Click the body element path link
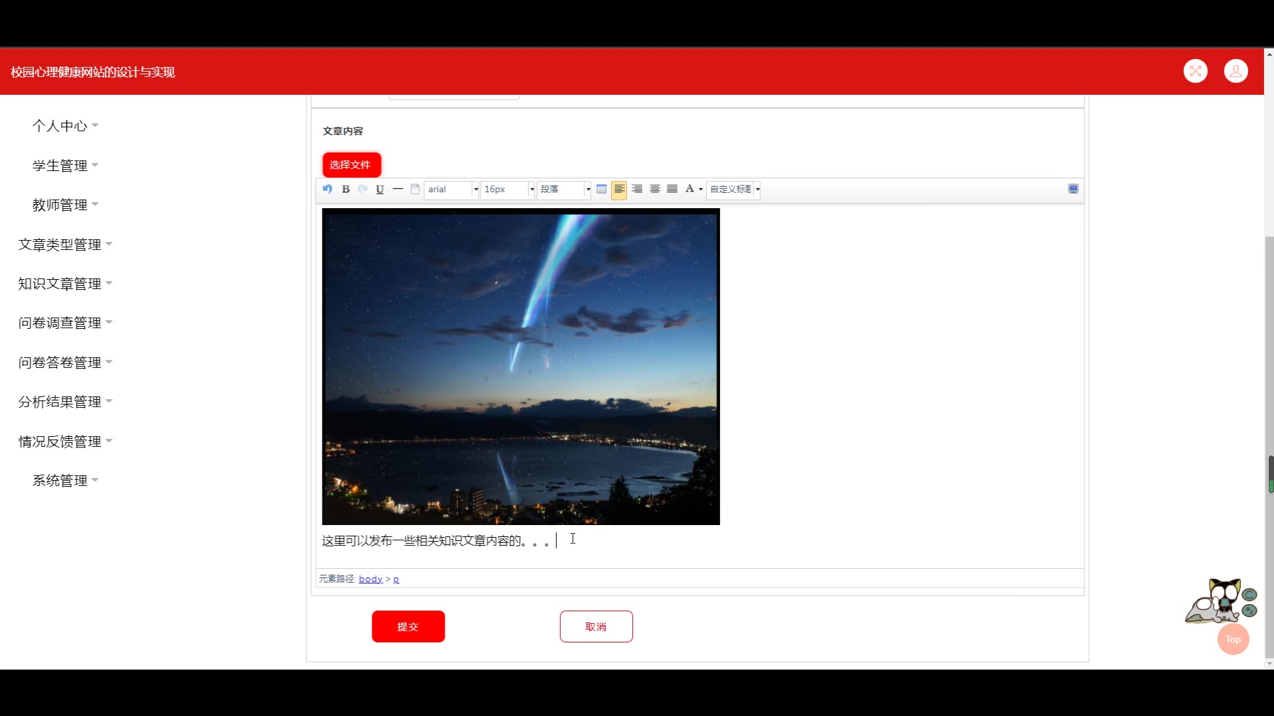 click(x=370, y=579)
